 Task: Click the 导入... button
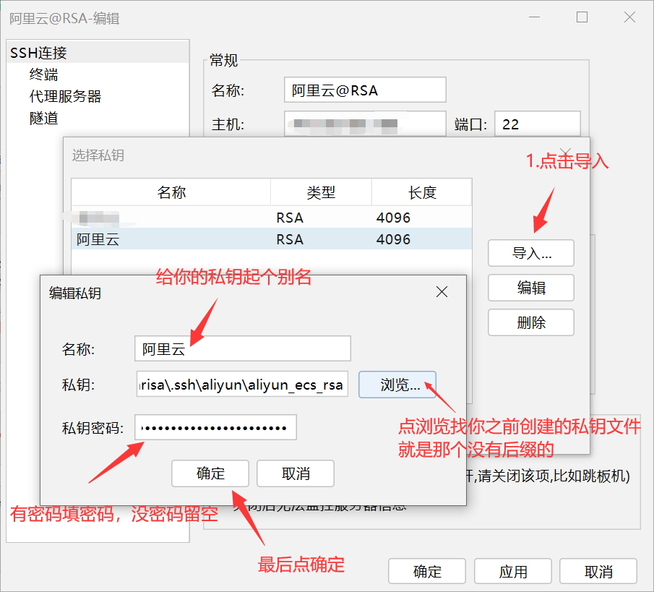(x=531, y=253)
